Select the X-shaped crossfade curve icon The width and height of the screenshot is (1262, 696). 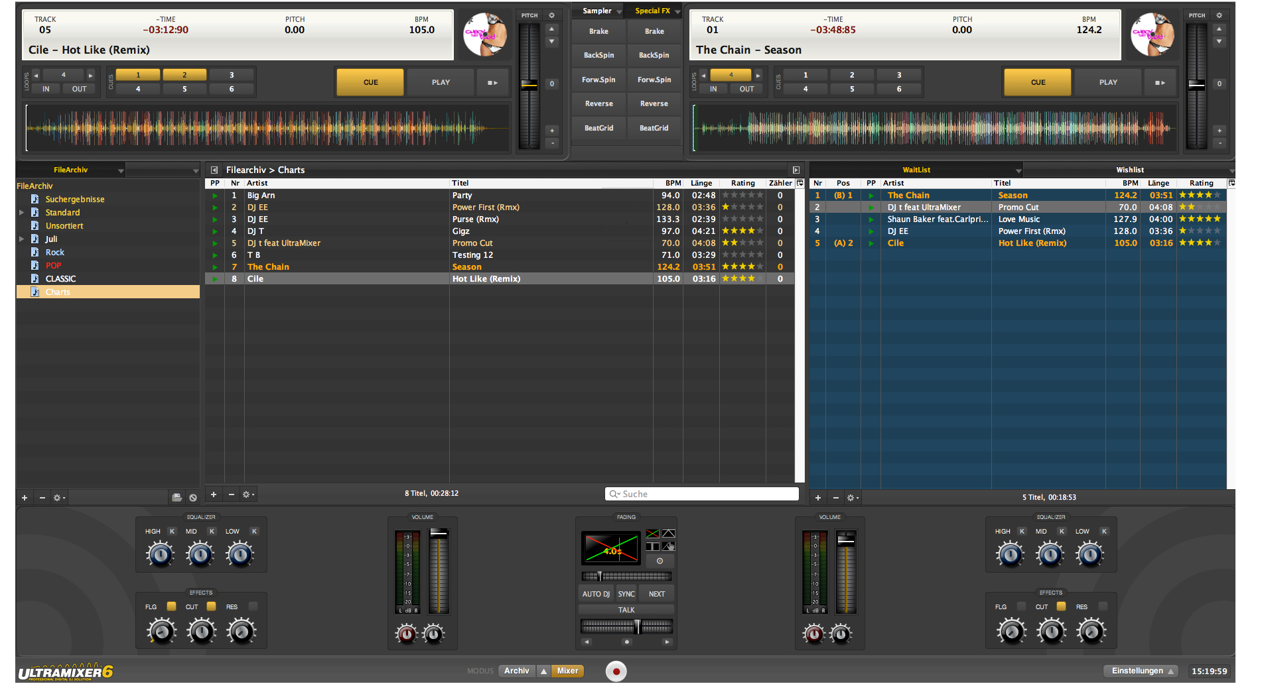coord(652,534)
